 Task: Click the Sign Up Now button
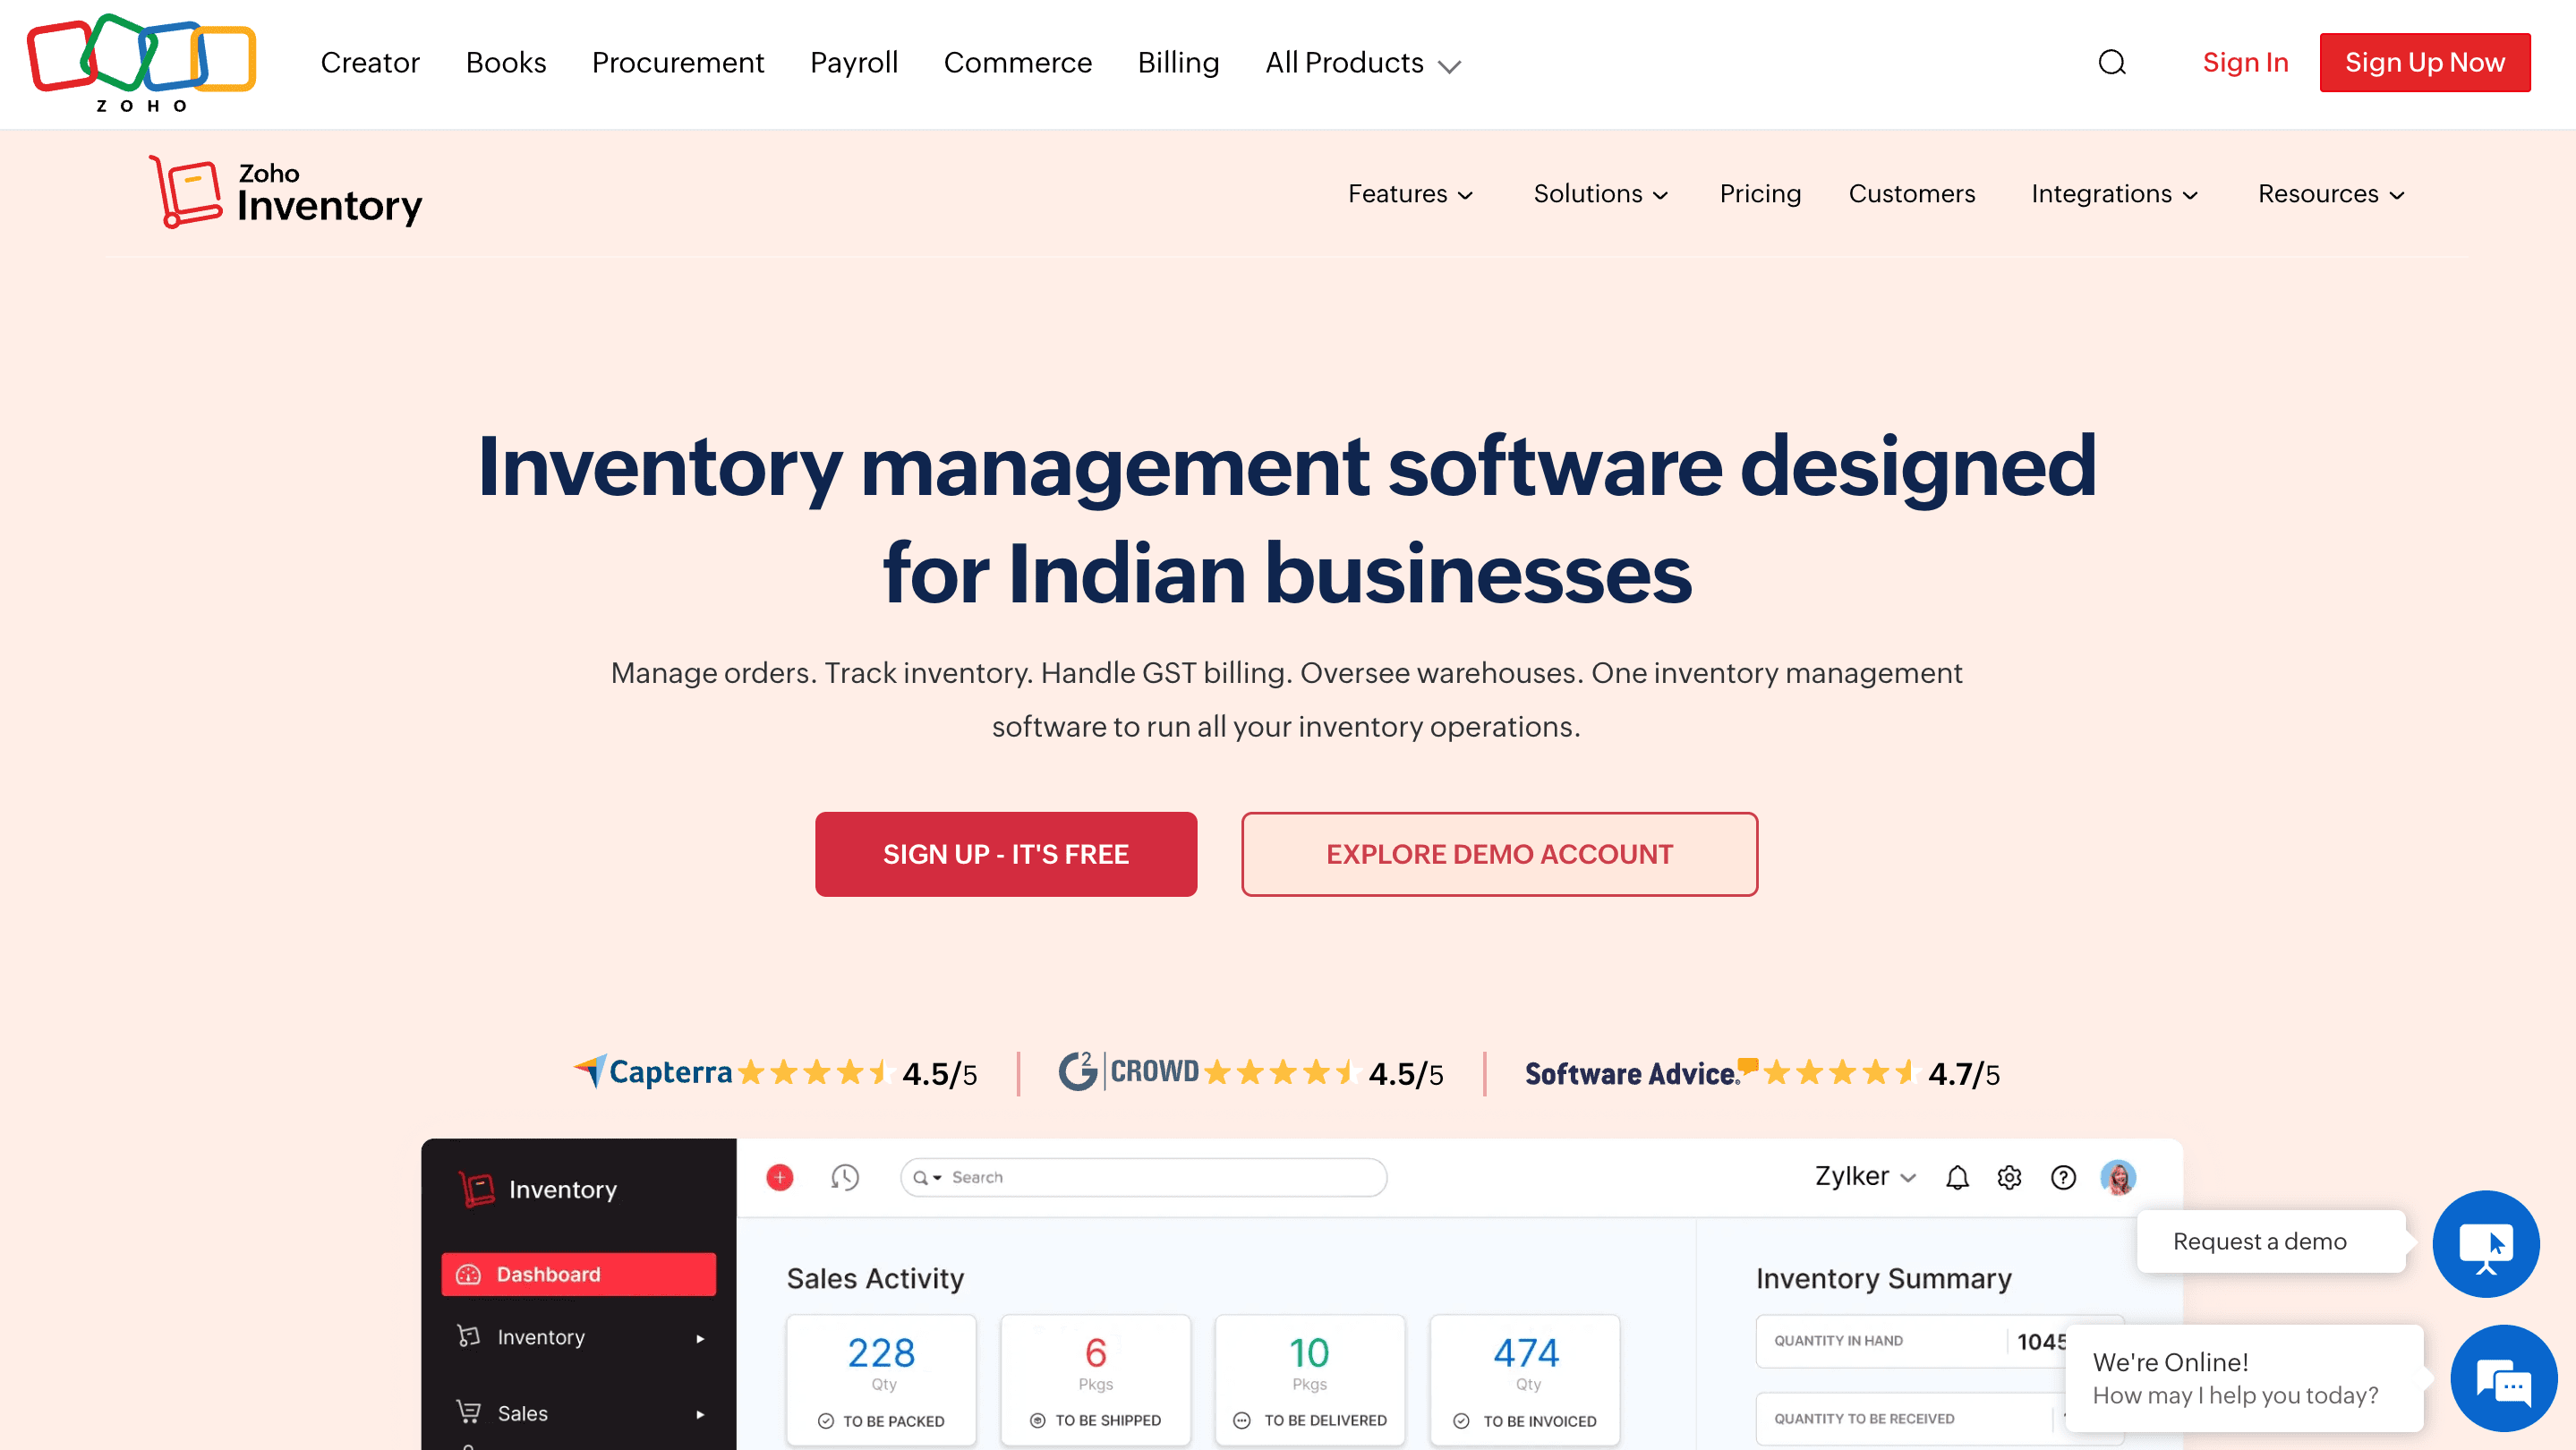pyautogui.click(x=2425, y=62)
